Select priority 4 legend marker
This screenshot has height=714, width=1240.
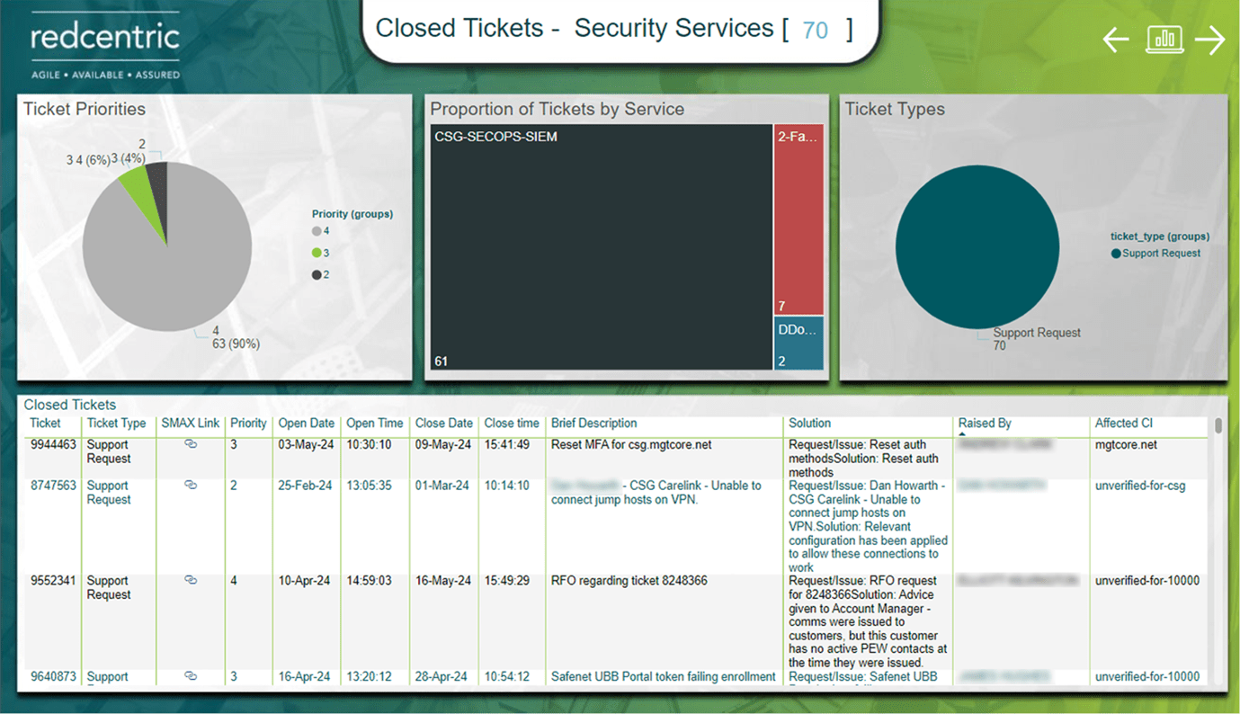pos(317,231)
